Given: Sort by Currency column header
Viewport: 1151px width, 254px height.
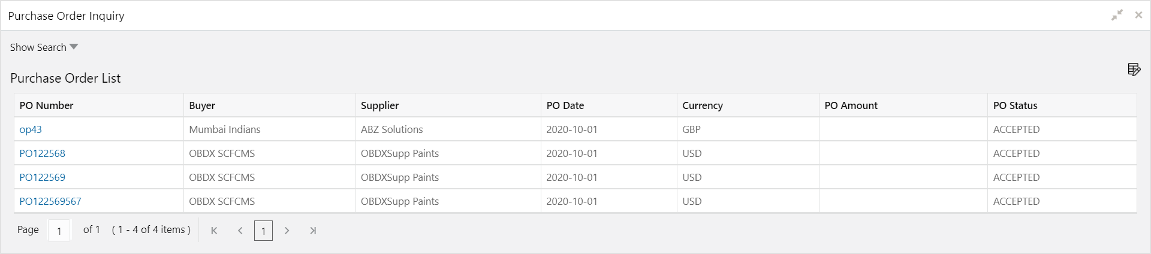Looking at the screenshot, I should (x=702, y=105).
